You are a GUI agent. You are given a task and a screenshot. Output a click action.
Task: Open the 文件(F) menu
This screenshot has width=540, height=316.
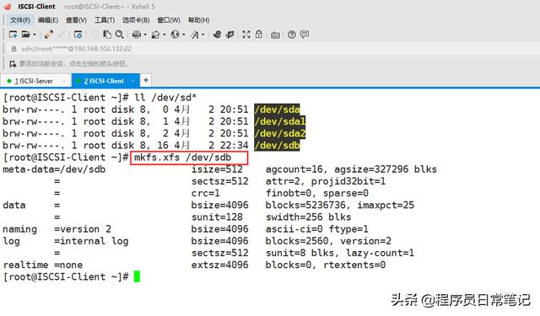point(20,20)
